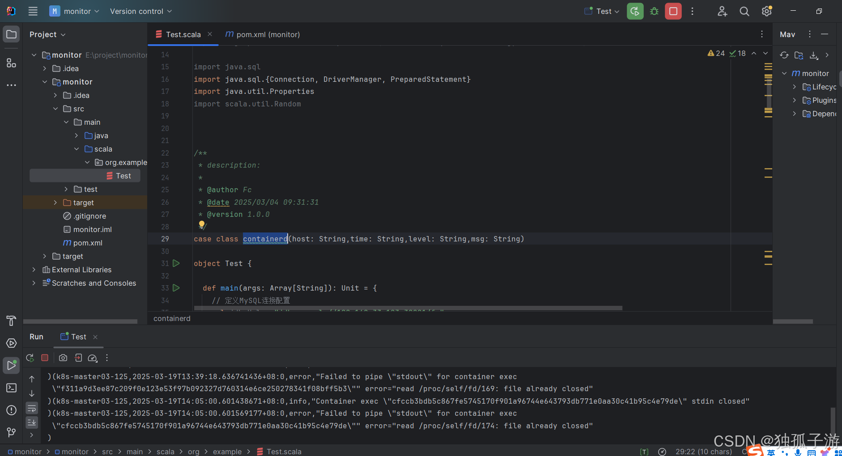
Task: Open IDE settings gear menu
Action: click(766, 11)
